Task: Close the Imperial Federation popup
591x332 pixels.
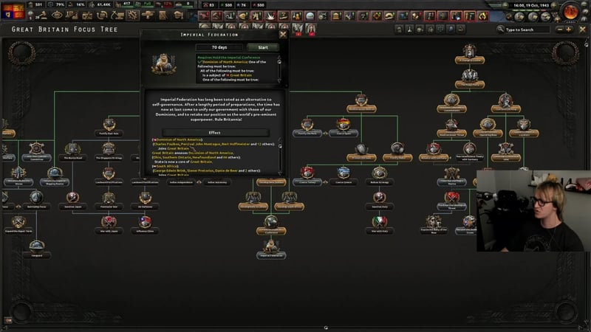Action: [x=283, y=35]
